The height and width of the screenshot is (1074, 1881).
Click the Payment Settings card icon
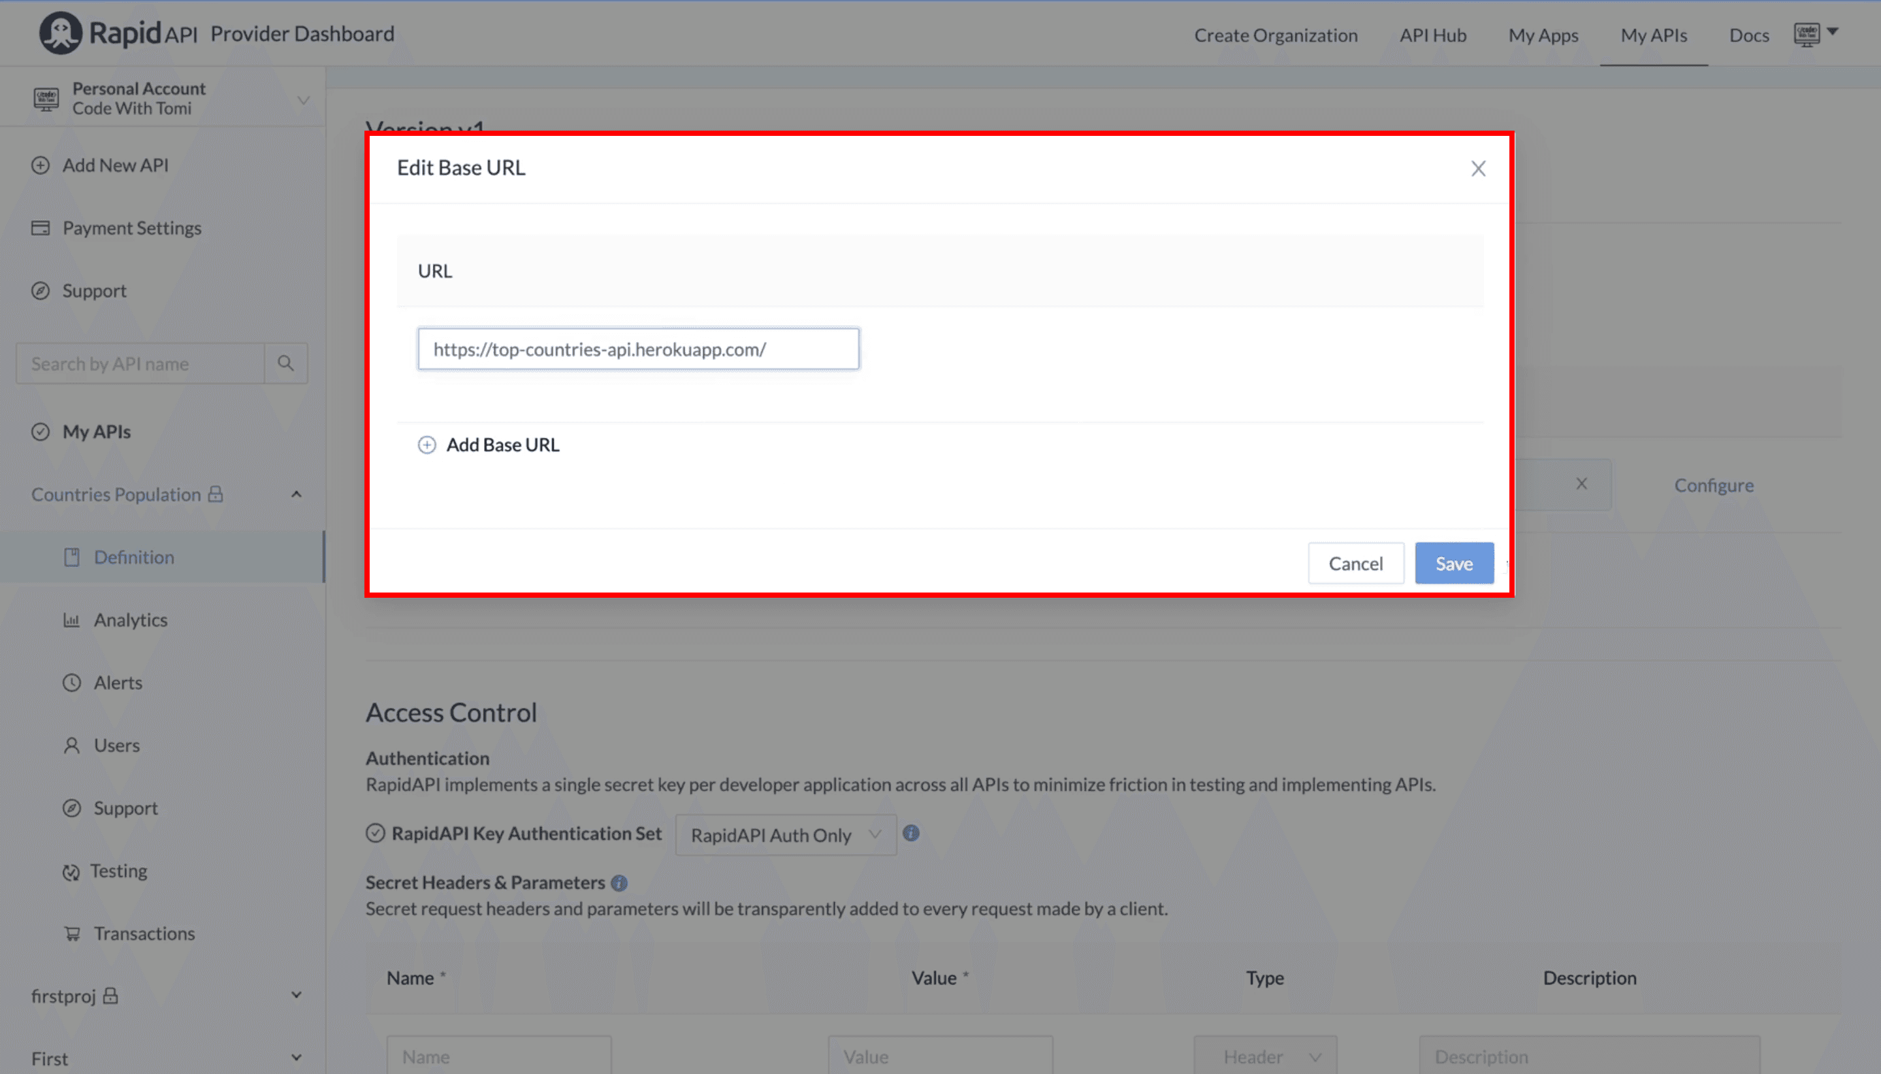(40, 228)
